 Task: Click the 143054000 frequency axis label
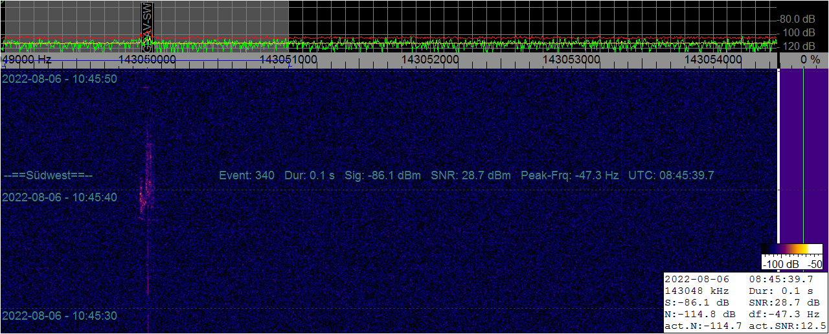pos(713,59)
